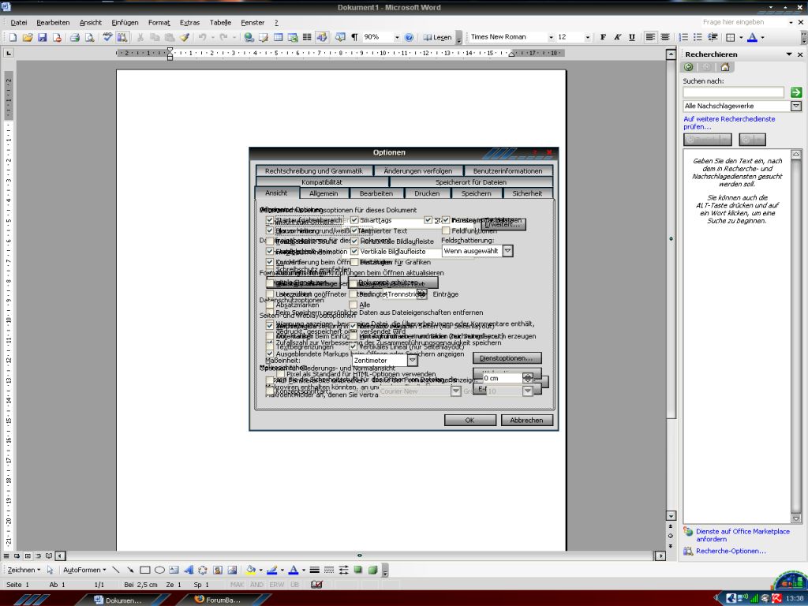Click the Format Painter brush icon

(x=184, y=37)
